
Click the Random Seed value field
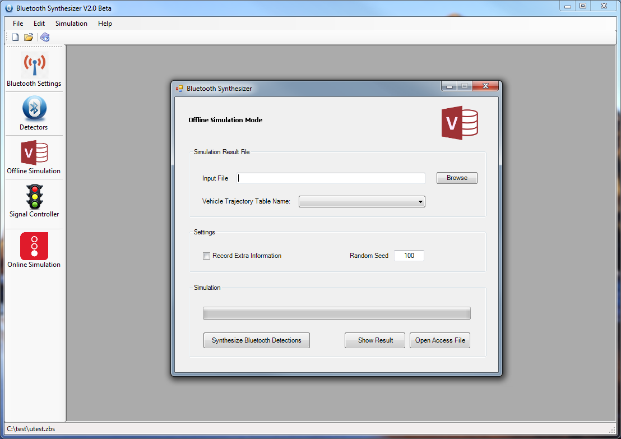tap(409, 256)
